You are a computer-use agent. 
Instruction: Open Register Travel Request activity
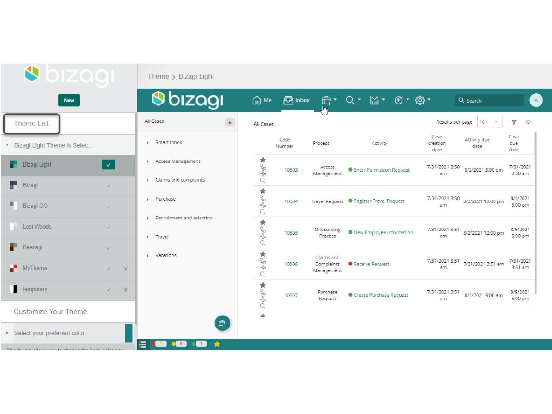(379, 201)
